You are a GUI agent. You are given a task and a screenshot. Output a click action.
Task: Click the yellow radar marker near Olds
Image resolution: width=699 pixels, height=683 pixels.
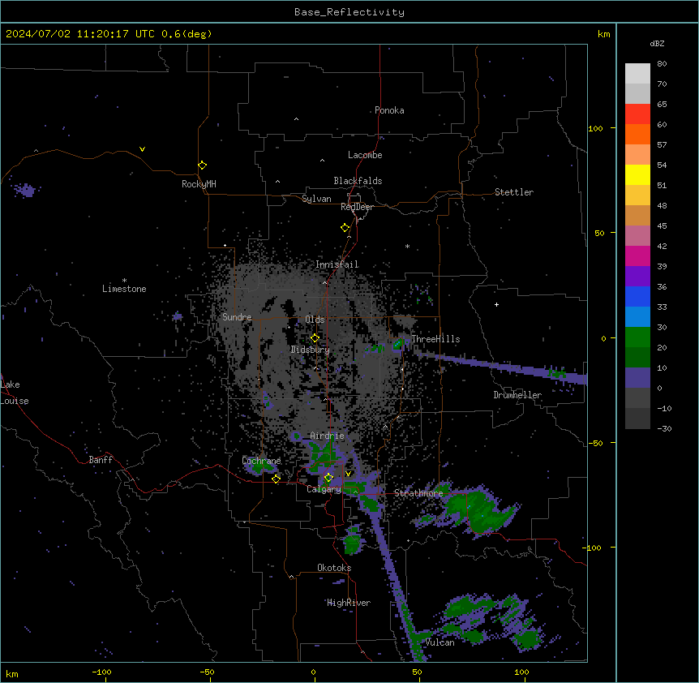pyautogui.click(x=315, y=338)
